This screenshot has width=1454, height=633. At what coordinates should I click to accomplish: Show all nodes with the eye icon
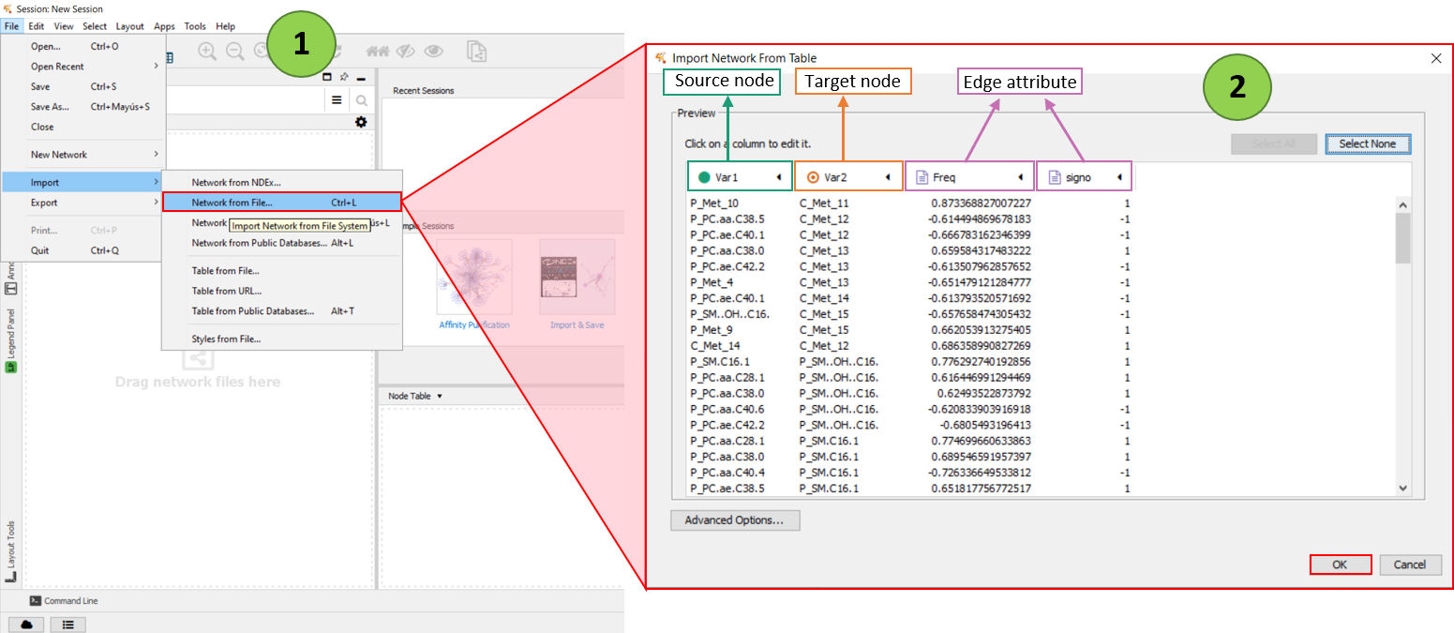433,52
